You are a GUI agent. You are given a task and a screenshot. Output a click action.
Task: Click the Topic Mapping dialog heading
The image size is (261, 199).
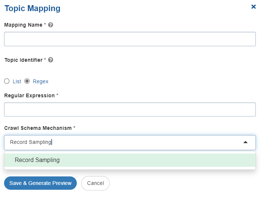[x=32, y=9]
